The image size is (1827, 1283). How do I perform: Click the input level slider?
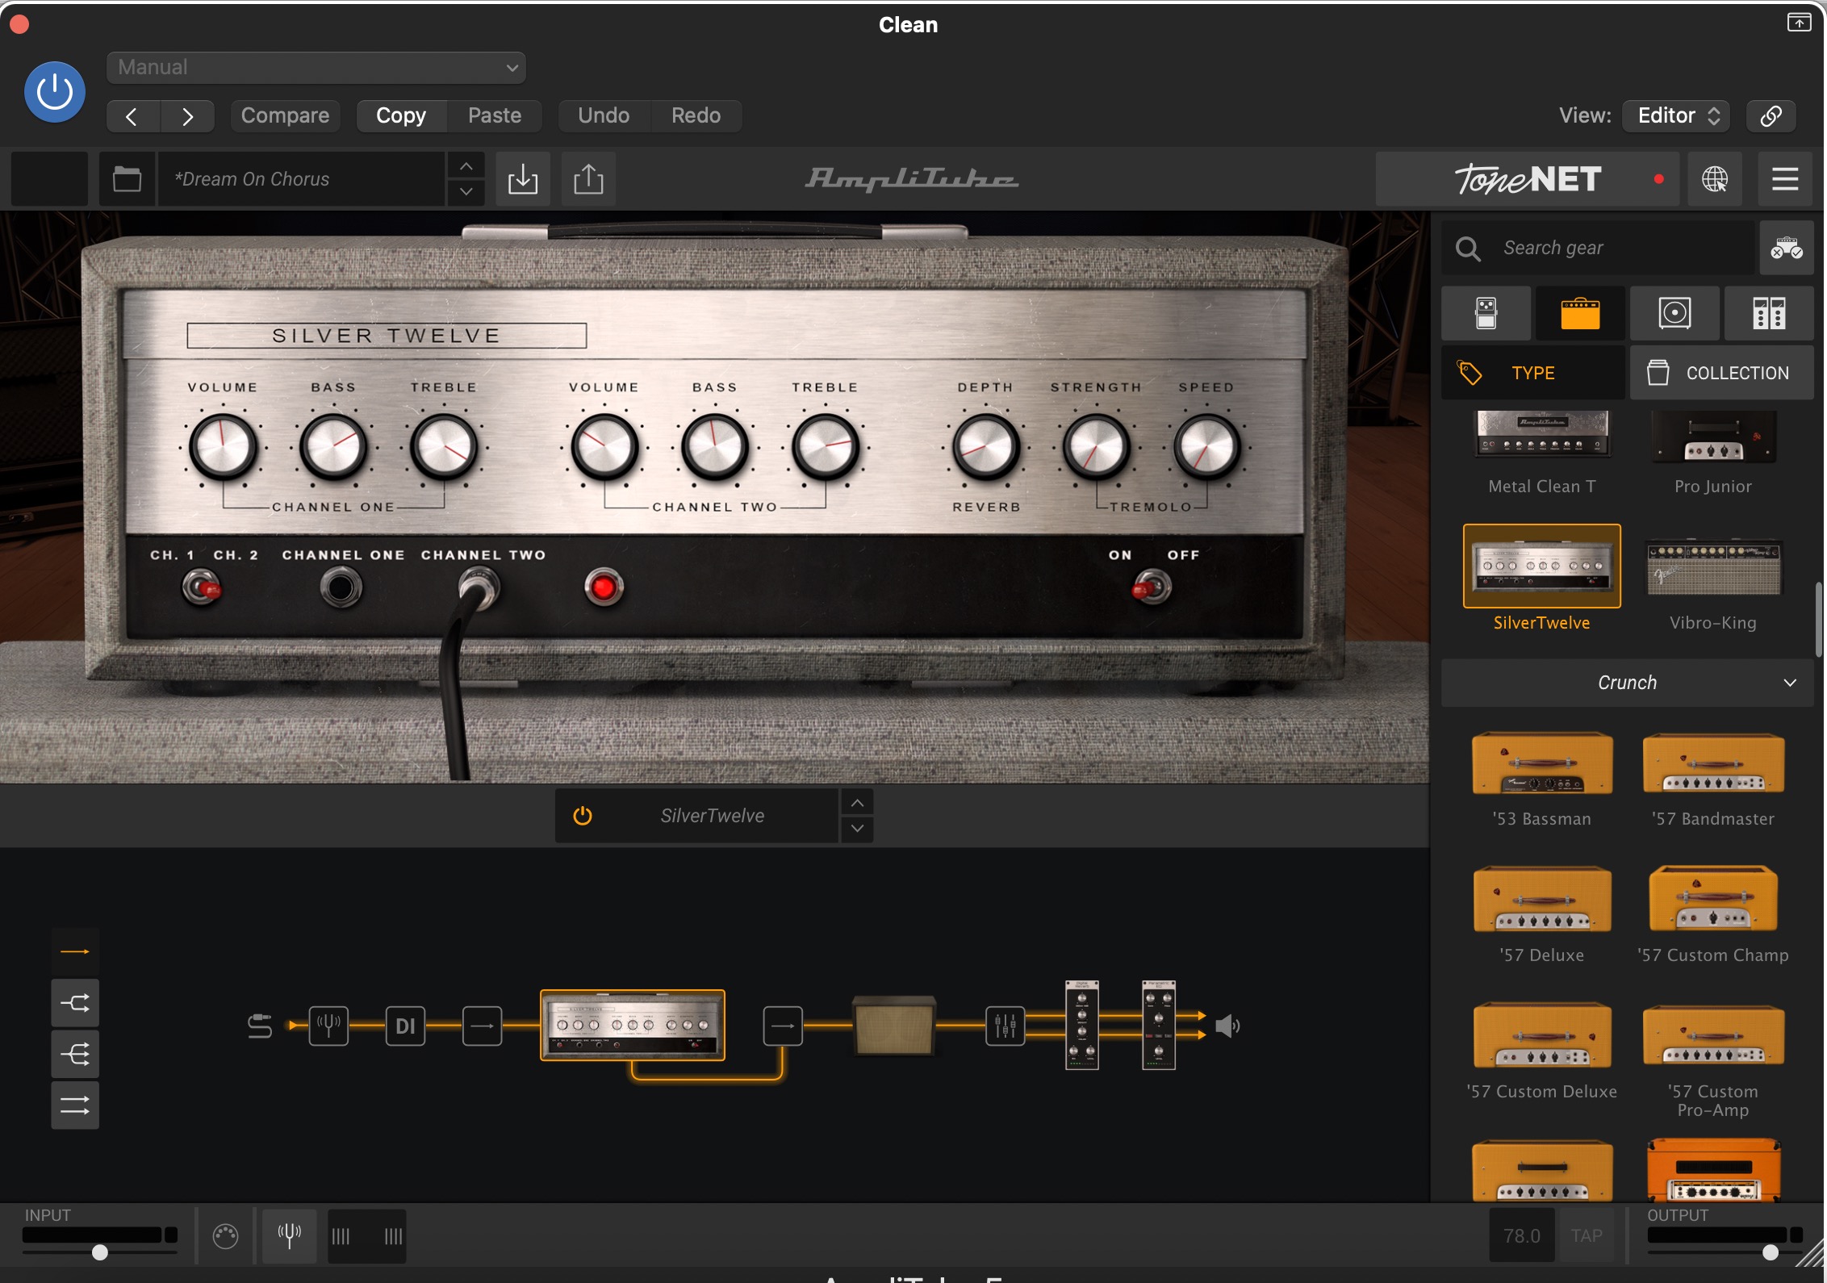click(99, 1252)
